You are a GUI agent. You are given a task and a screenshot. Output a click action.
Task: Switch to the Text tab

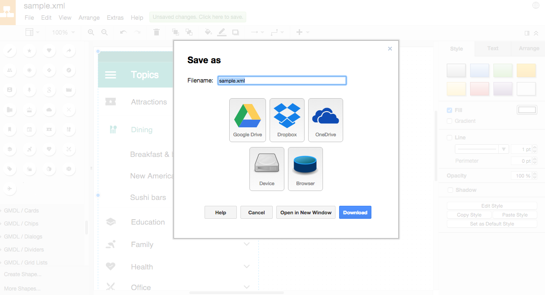(493, 48)
